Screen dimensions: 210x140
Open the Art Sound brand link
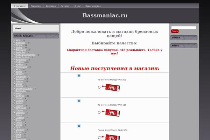tap(21, 50)
